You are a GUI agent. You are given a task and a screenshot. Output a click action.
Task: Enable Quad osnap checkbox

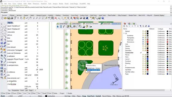[x=42, y=93]
